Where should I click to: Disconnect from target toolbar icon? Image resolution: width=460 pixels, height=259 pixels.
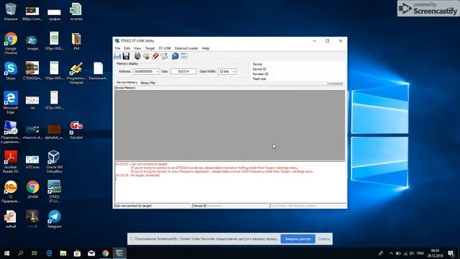point(147,56)
